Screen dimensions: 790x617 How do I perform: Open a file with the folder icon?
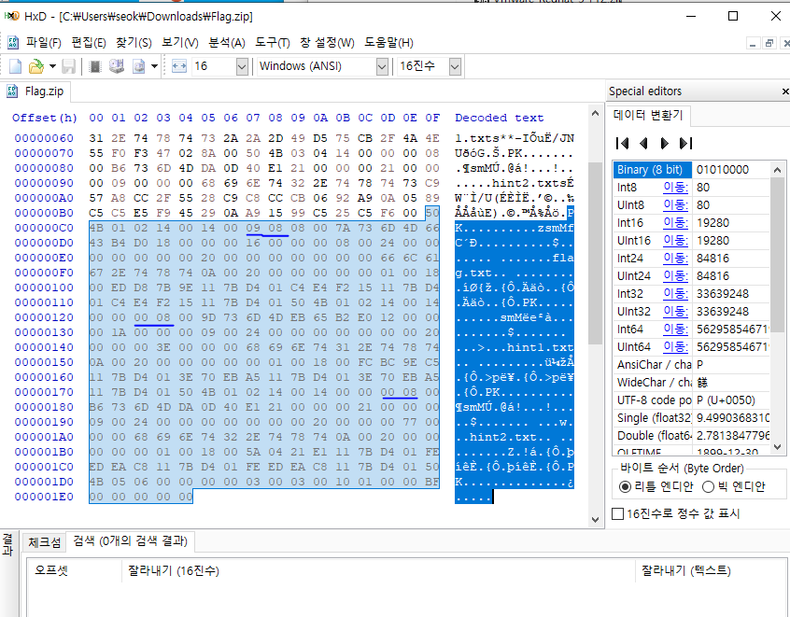coord(35,66)
